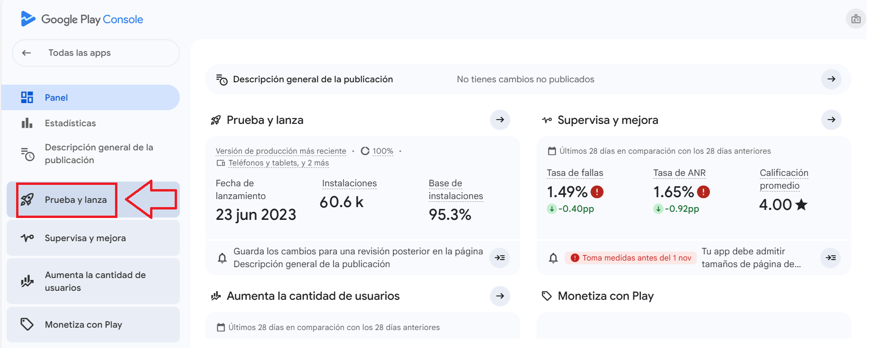Click arrow on publication overview banner

click(x=831, y=79)
